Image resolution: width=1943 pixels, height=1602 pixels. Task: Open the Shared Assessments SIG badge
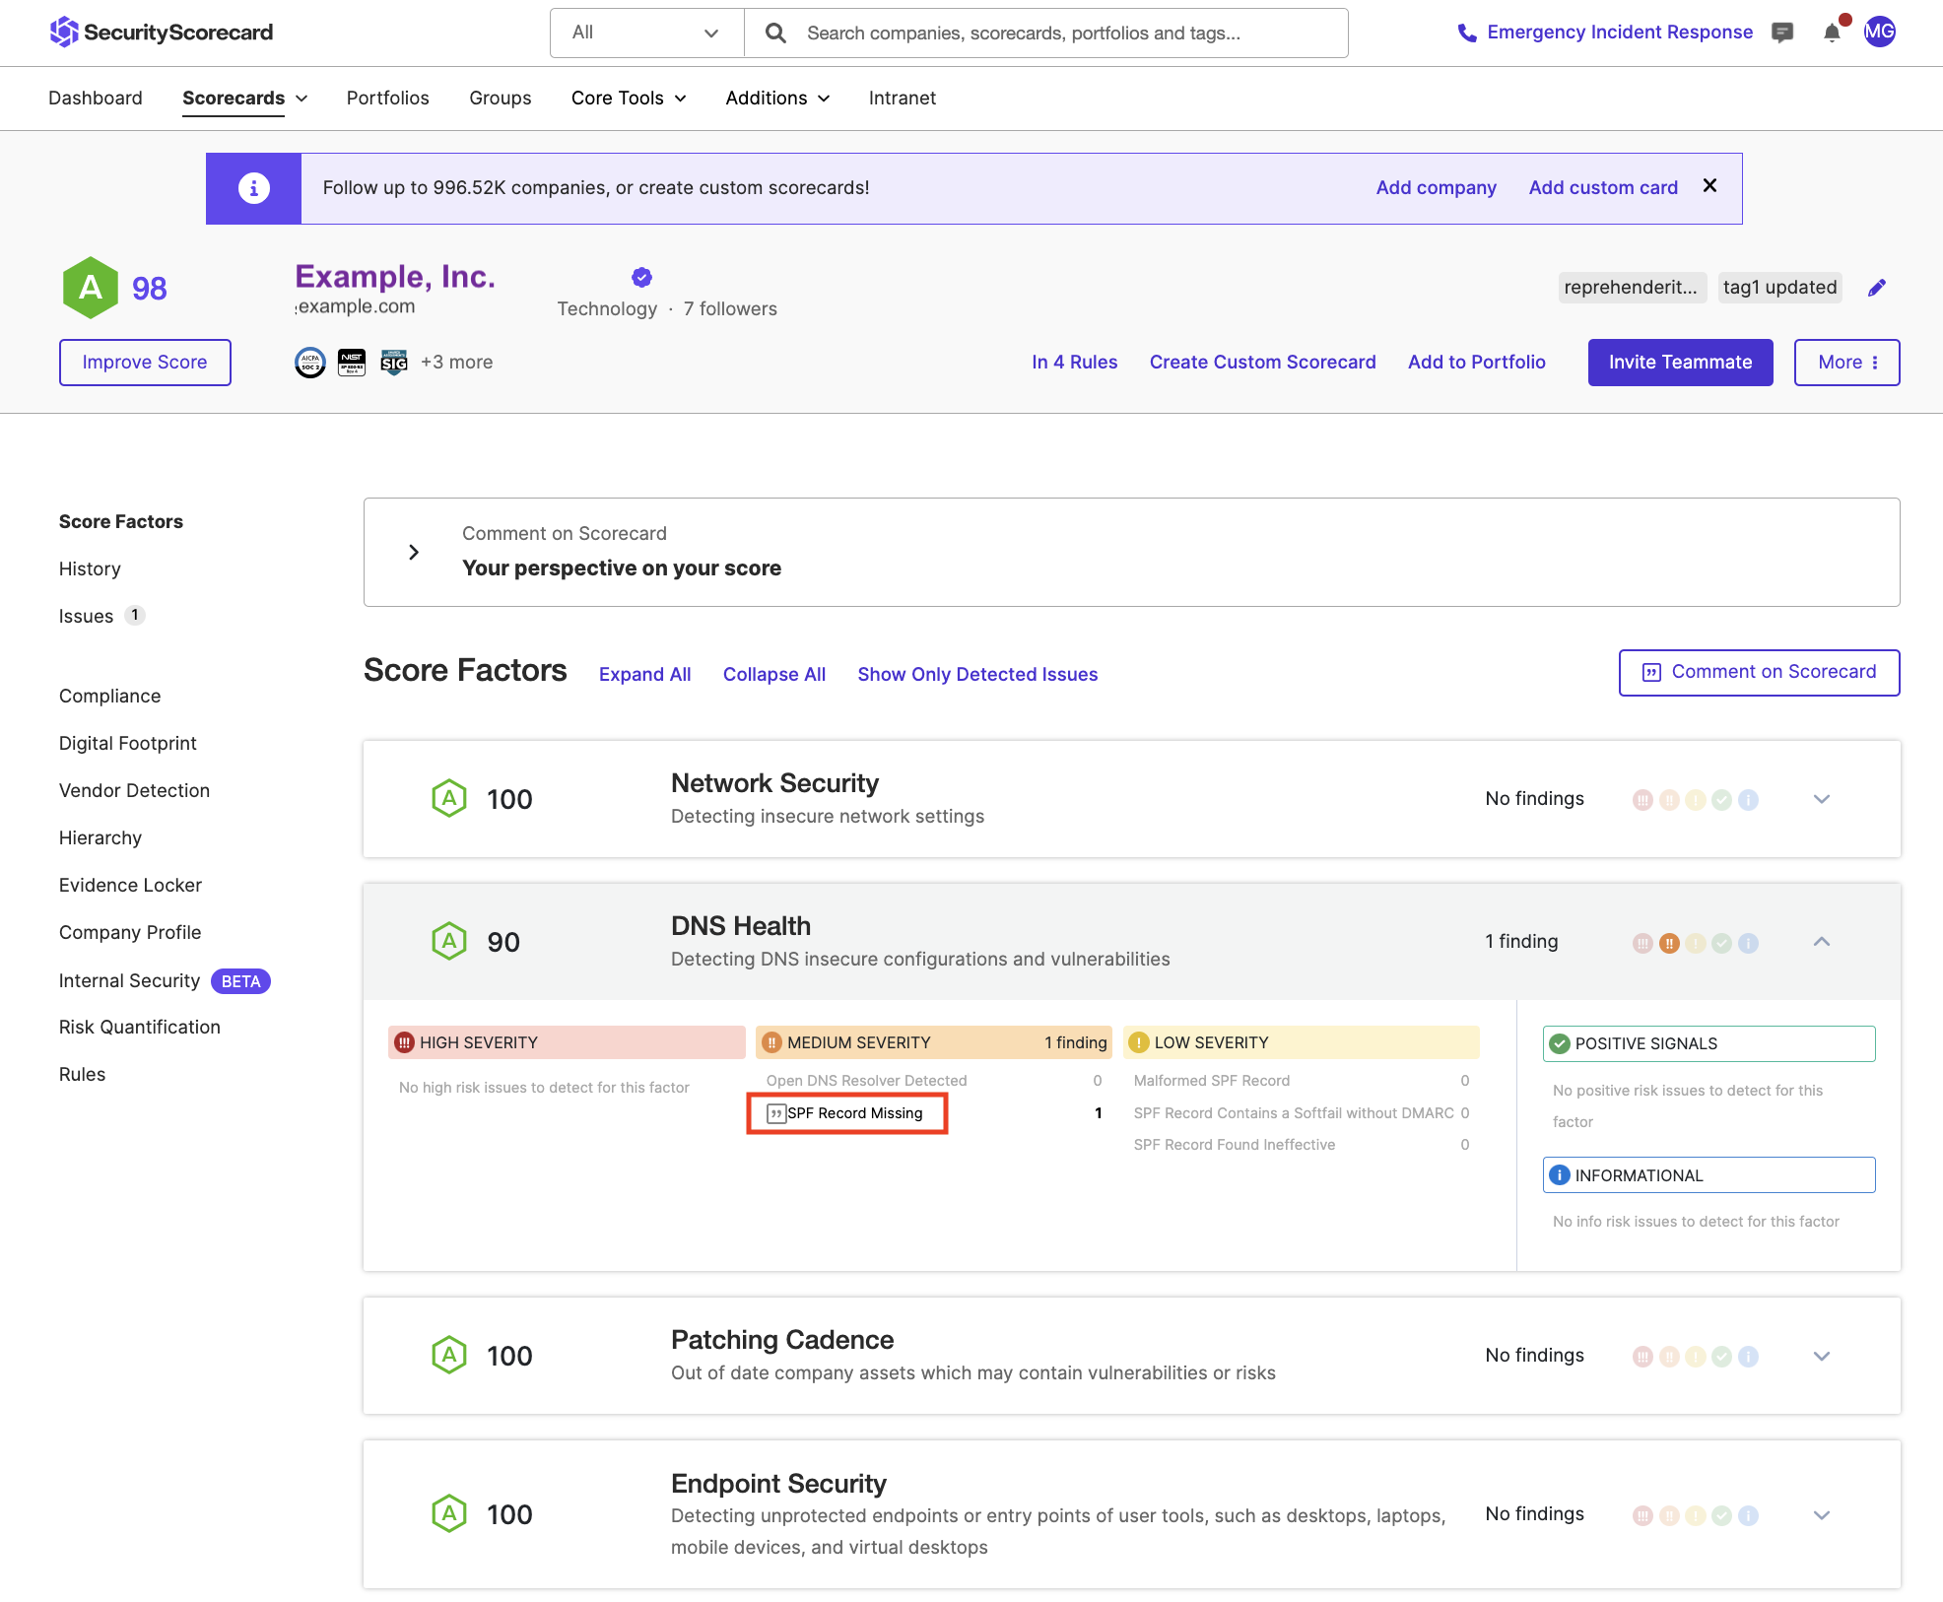393,362
